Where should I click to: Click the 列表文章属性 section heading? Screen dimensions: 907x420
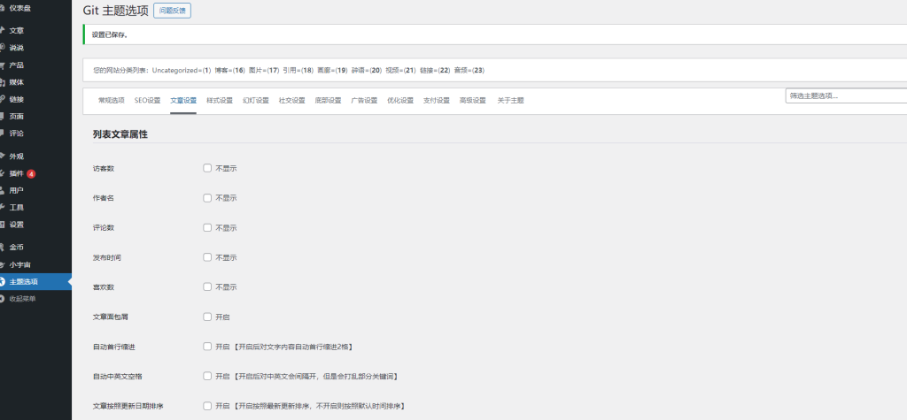[x=120, y=134]
